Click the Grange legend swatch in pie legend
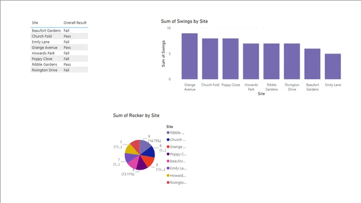Viewport: 361px width, 203px height. click(168, 147)
